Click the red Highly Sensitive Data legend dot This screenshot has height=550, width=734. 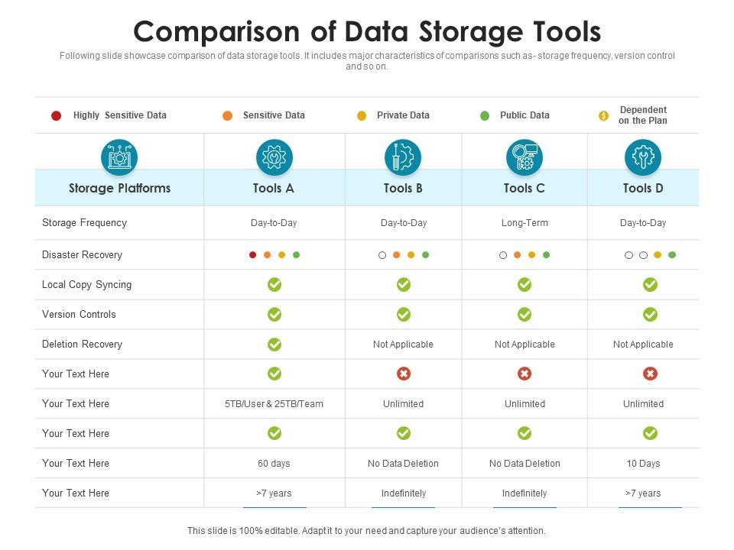point(56,115)
